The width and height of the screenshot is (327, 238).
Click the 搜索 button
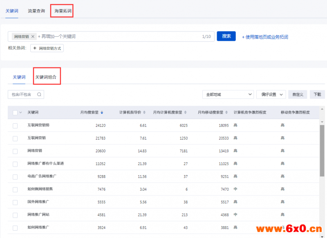(226, 36)
